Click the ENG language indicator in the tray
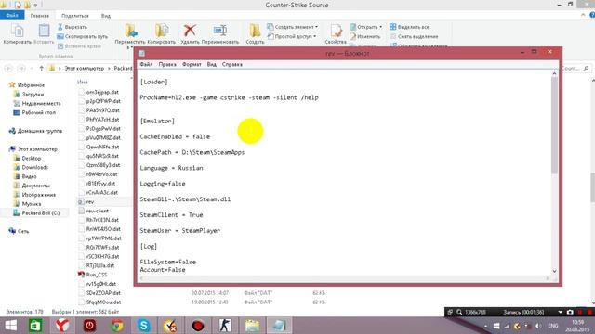The height and width of the screenshot is (334, 595). tap(553, 326)
